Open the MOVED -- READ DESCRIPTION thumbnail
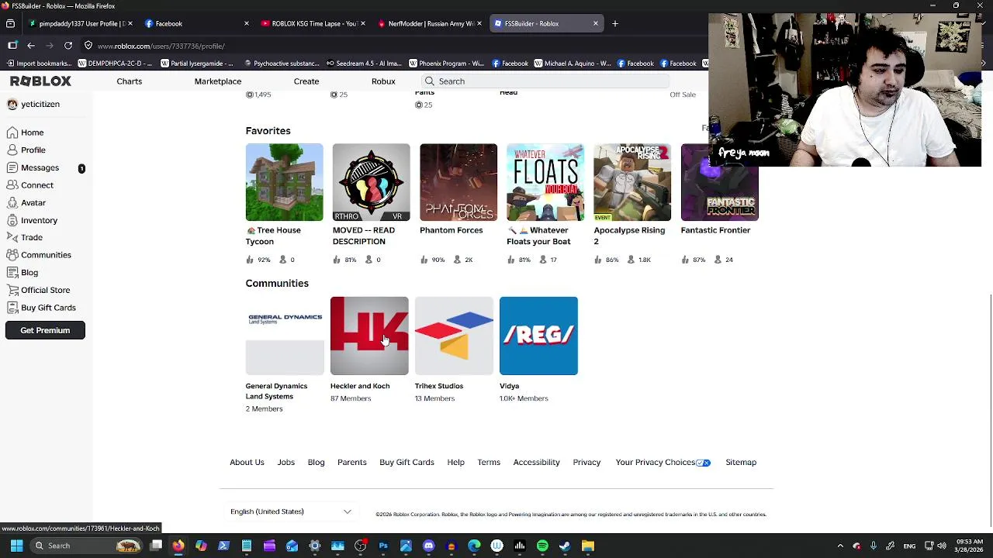Viewport: 993px width, 558px height. click(x=371, y=182)
